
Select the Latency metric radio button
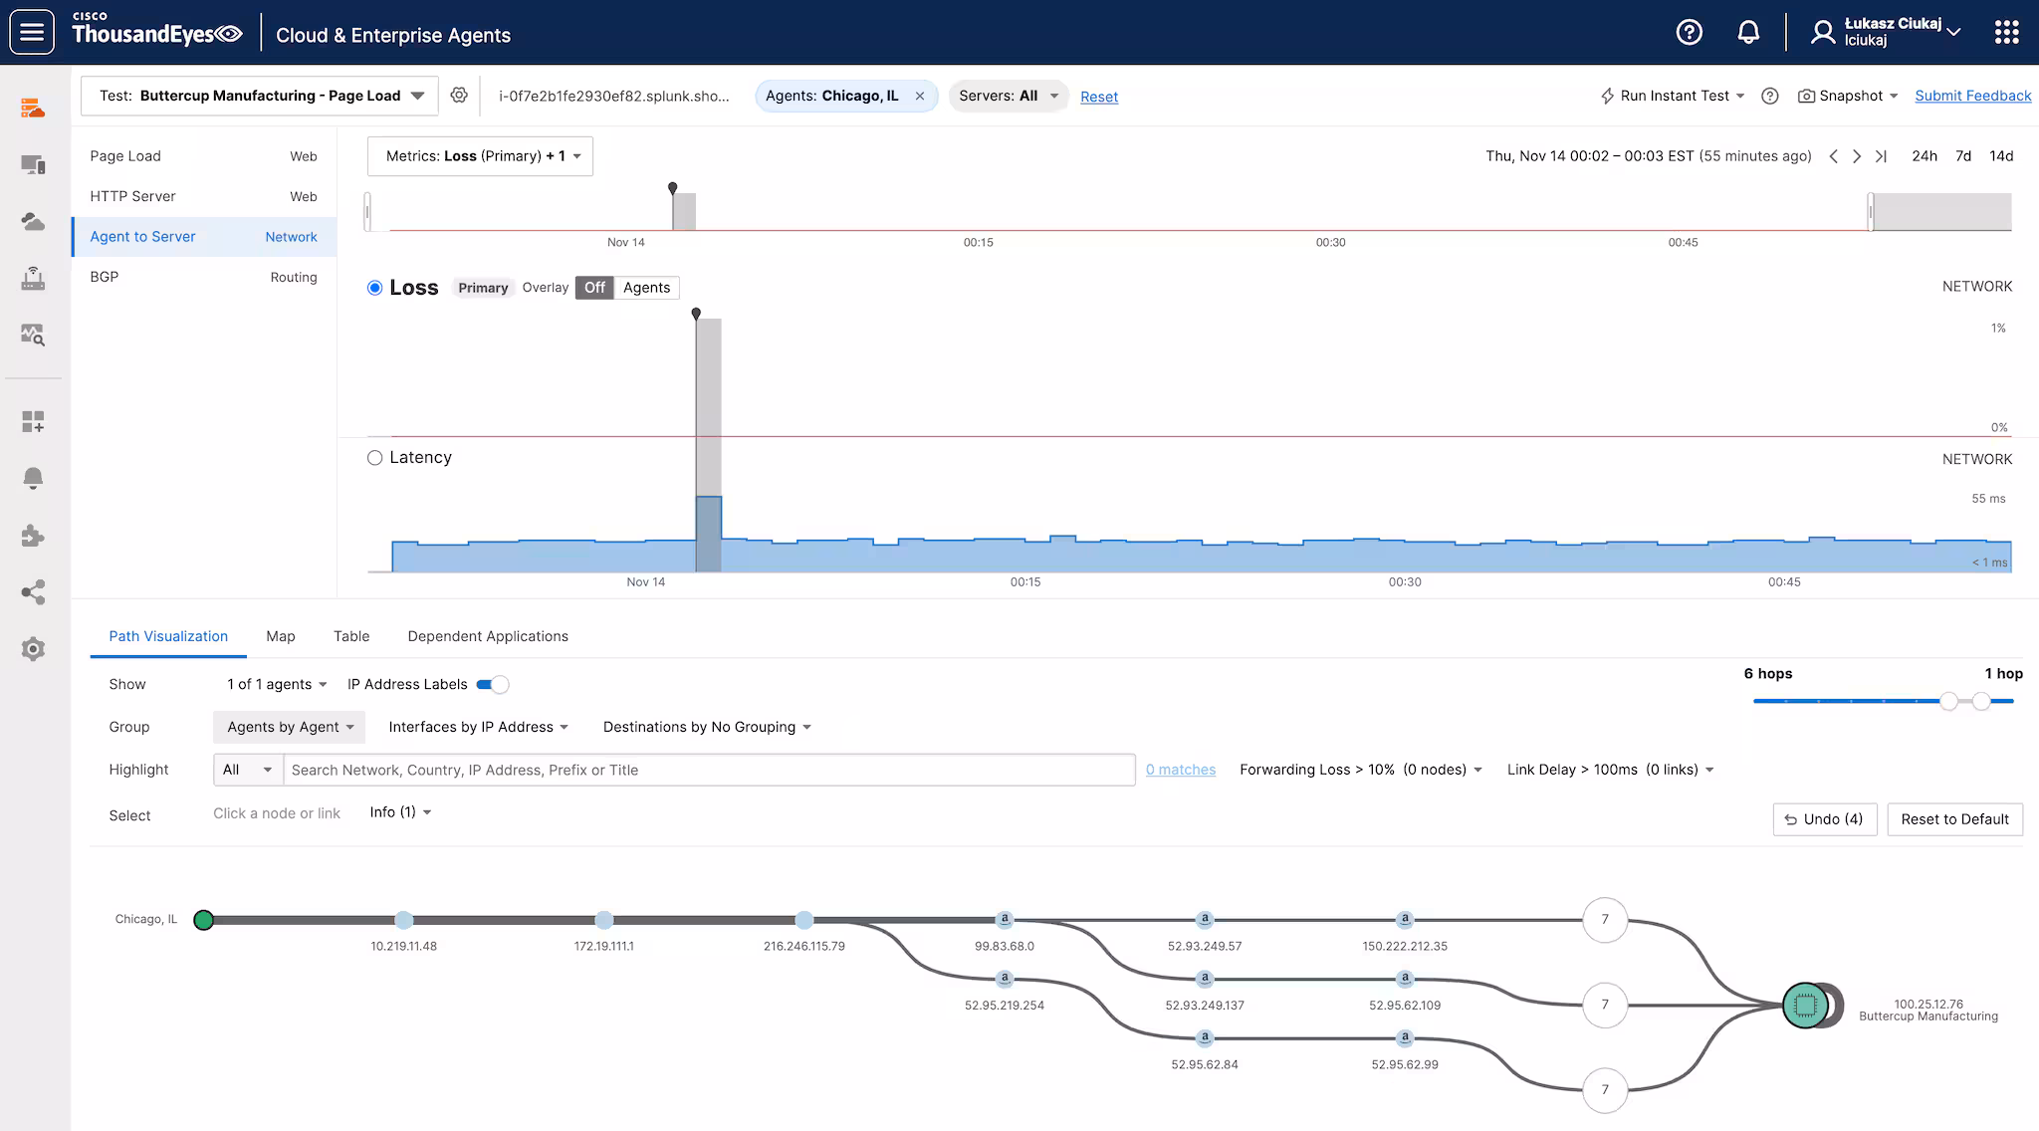point(374,458)
